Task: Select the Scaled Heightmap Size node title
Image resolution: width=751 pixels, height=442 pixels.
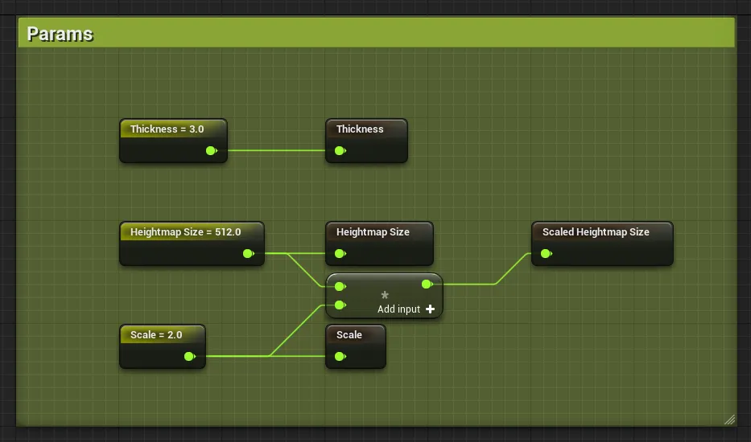Action: click(x=596, y=232)
